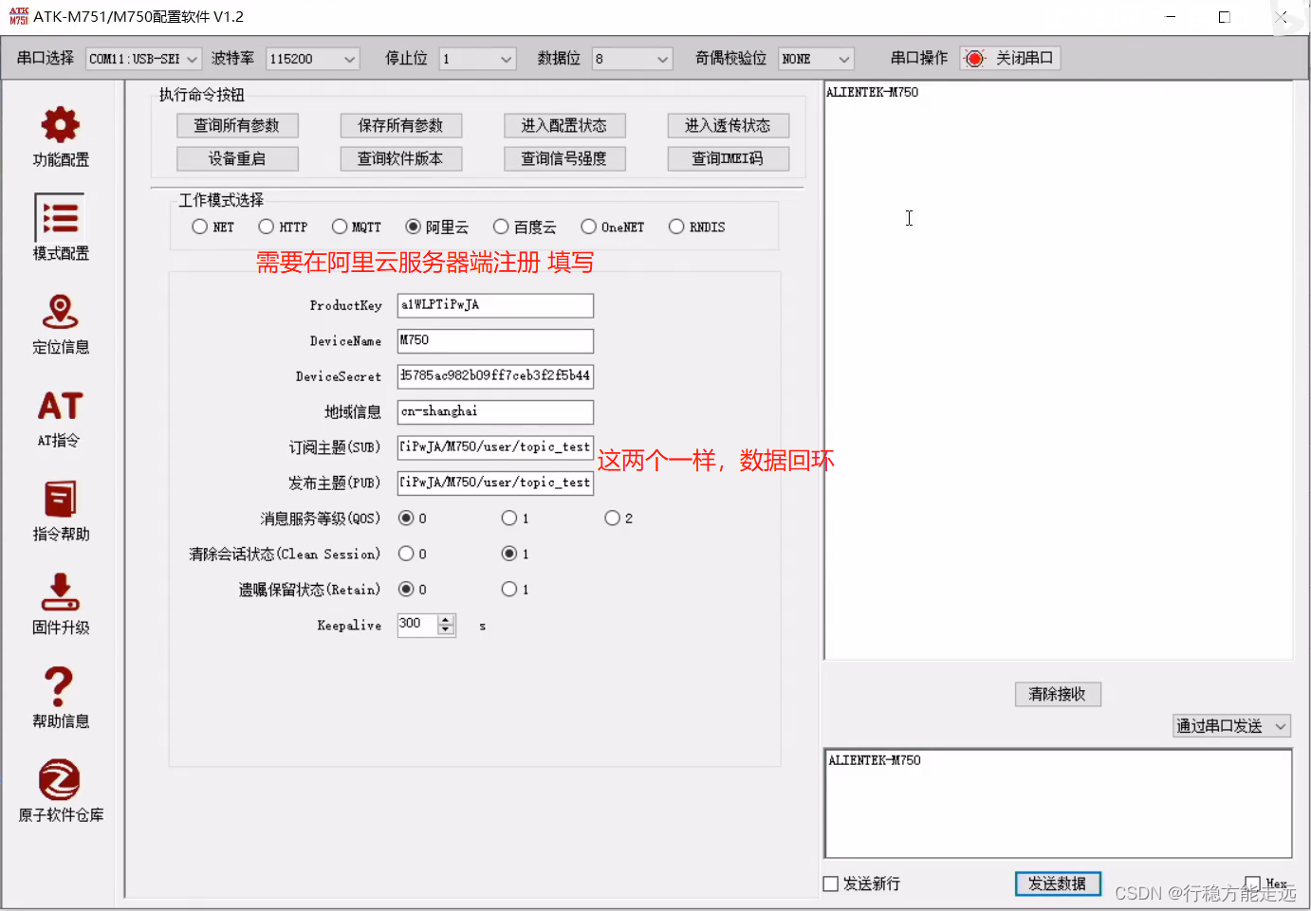Select the 百度云 work mode
This screenshot has width=1311, height=911.
pyautogui.click(x=501, y=227)
